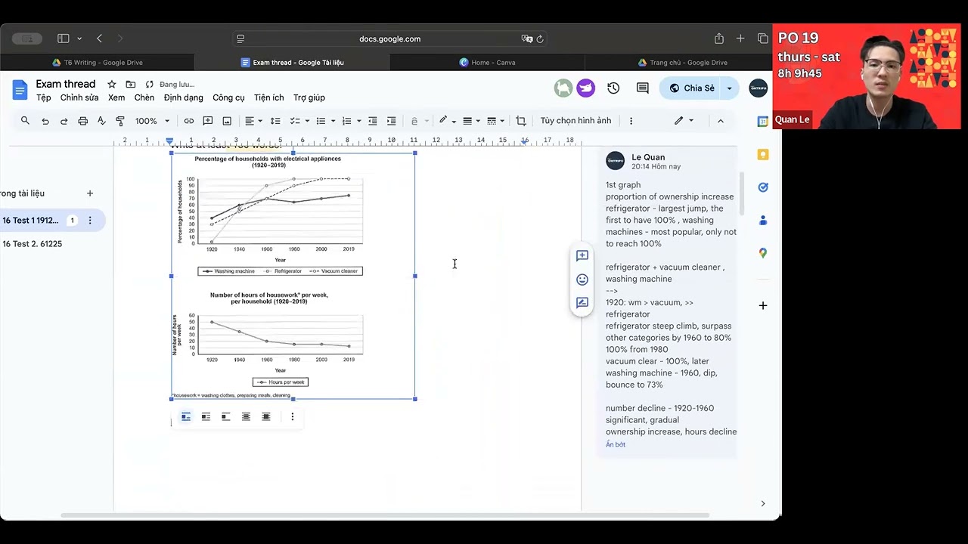Open Google Maps side panel

[x=763, y=253]
